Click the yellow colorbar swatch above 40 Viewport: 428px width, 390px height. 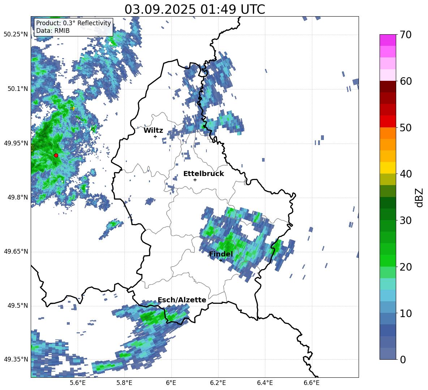pyautogui.click(x=388, y=168)
